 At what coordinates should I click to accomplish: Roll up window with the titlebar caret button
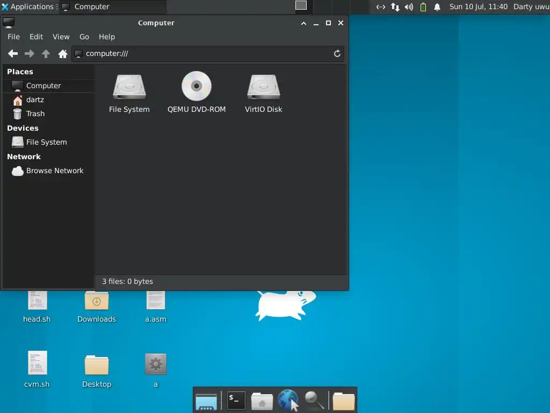tap(304, 23)
